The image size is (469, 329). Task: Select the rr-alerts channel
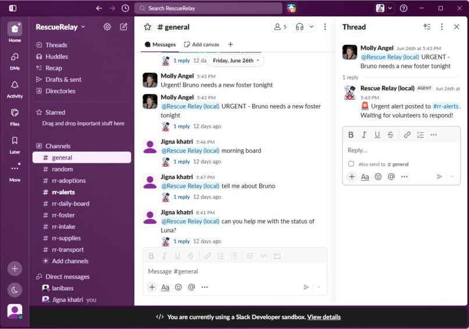click(81, 192)
